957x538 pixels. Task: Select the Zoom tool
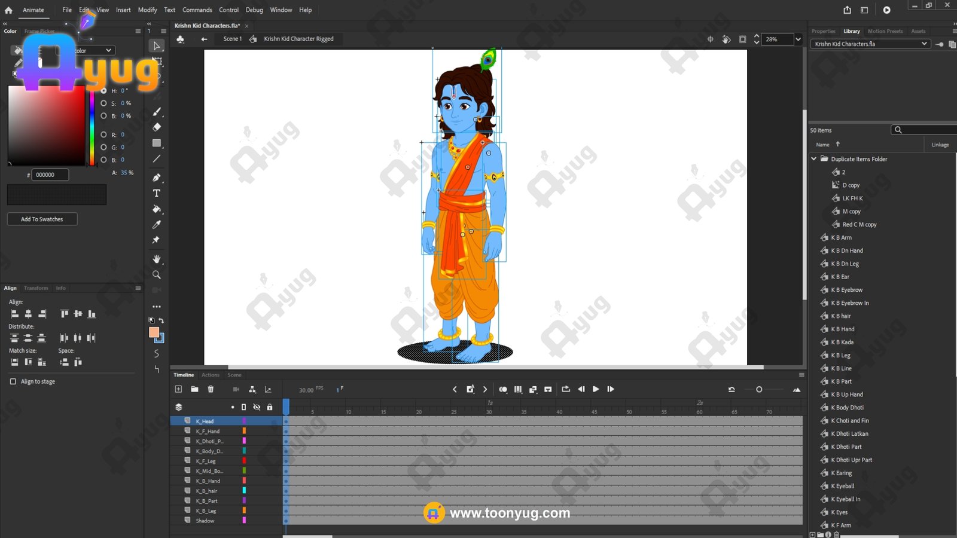(157, 275)
